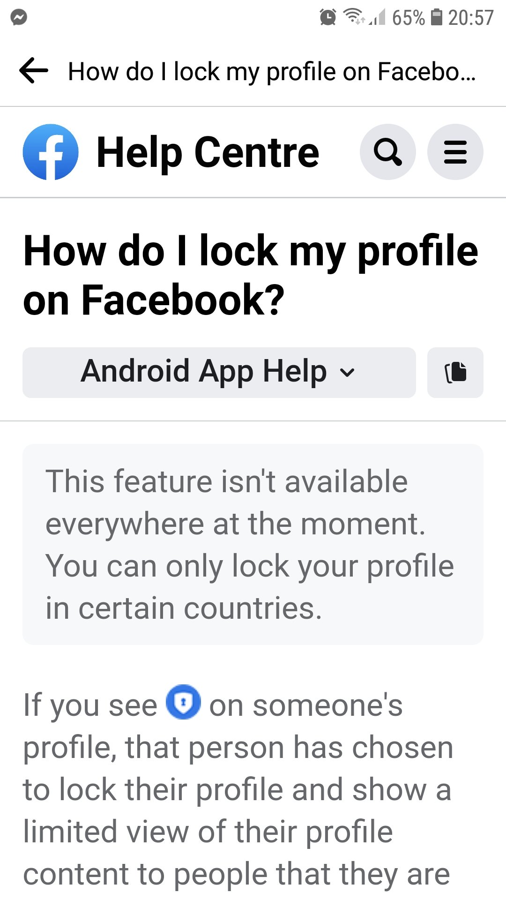
Task: Tap the alarm clock status icon
Action: pyautogui.click(x=328, y=17)
